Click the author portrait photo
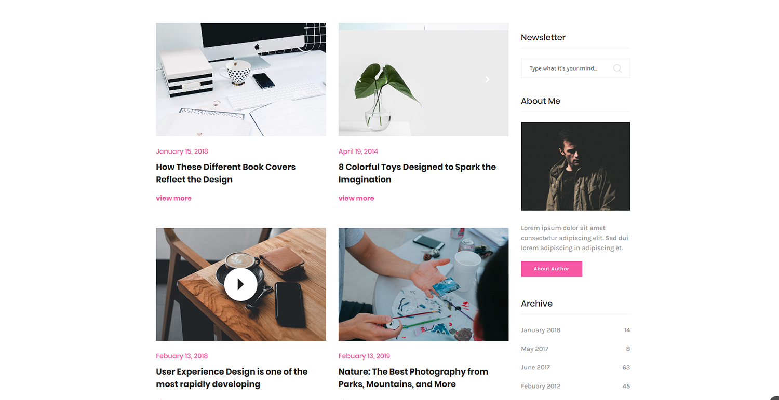This screenshot has width=779, height=400. click(575, 166)
